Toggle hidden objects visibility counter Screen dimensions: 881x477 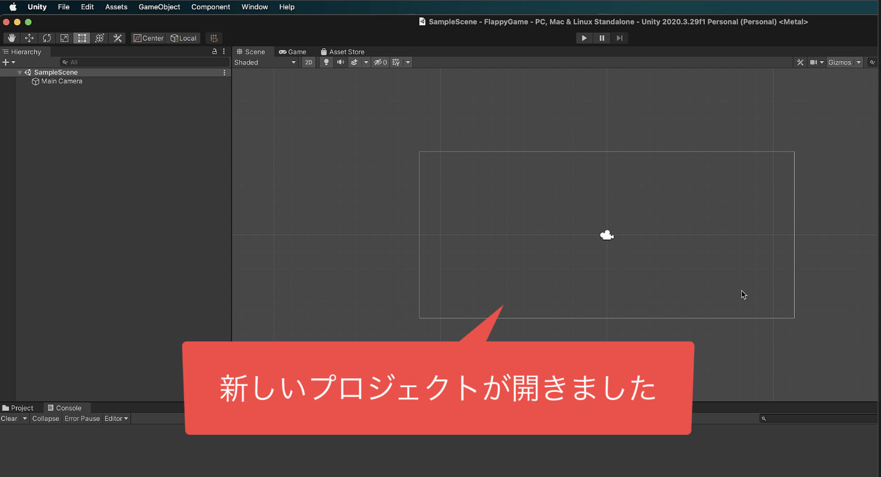tap(381, 62)
